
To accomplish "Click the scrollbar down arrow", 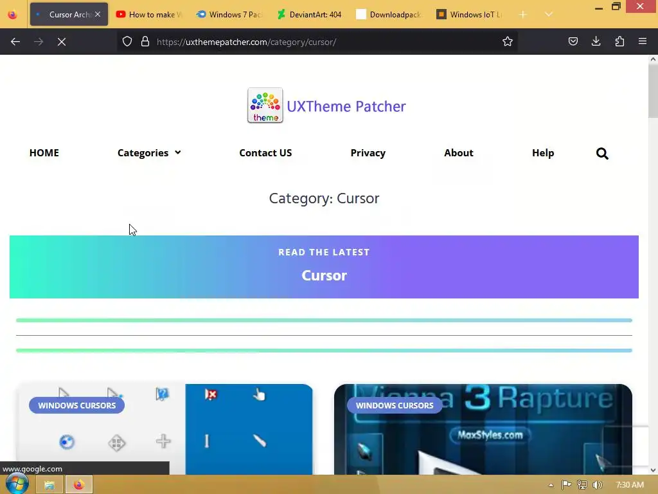I will pos(653,470).
